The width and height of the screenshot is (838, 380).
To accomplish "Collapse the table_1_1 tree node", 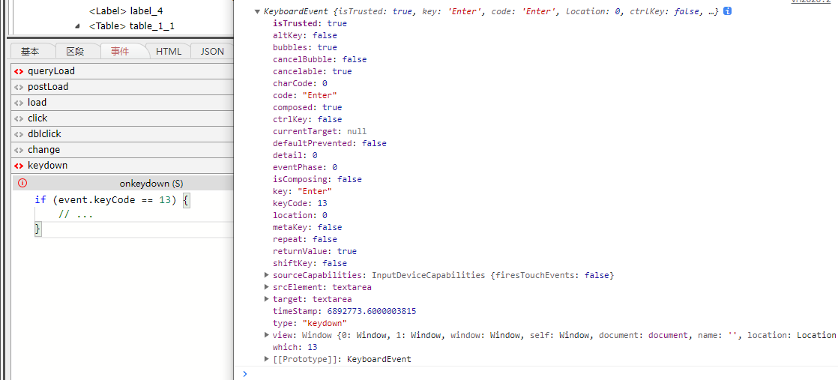I will pyautogui.click(x=77, y=25).
